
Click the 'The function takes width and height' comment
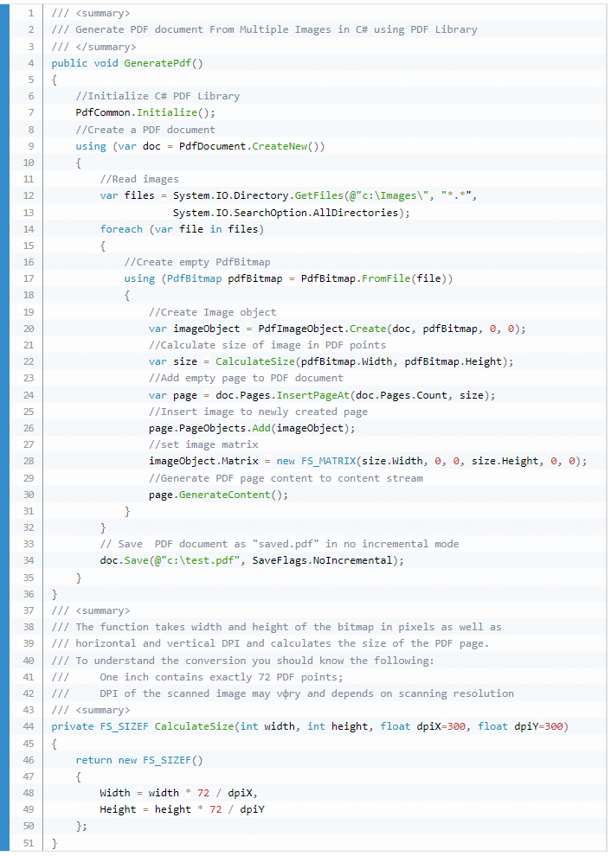click(276, 627)
